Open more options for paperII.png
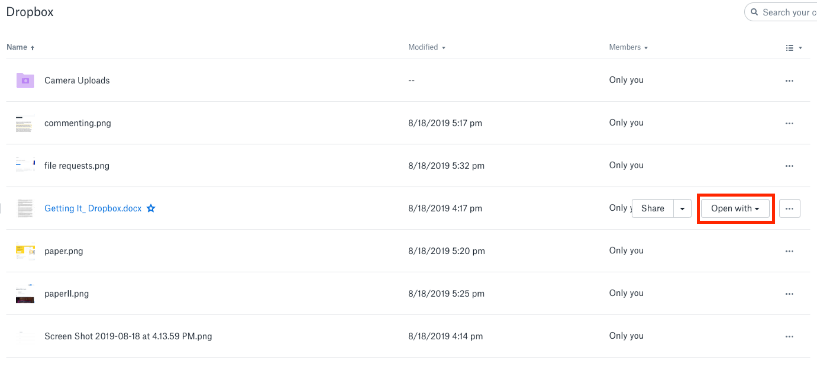This screenshot has width=817, height=373. (789, 294)
